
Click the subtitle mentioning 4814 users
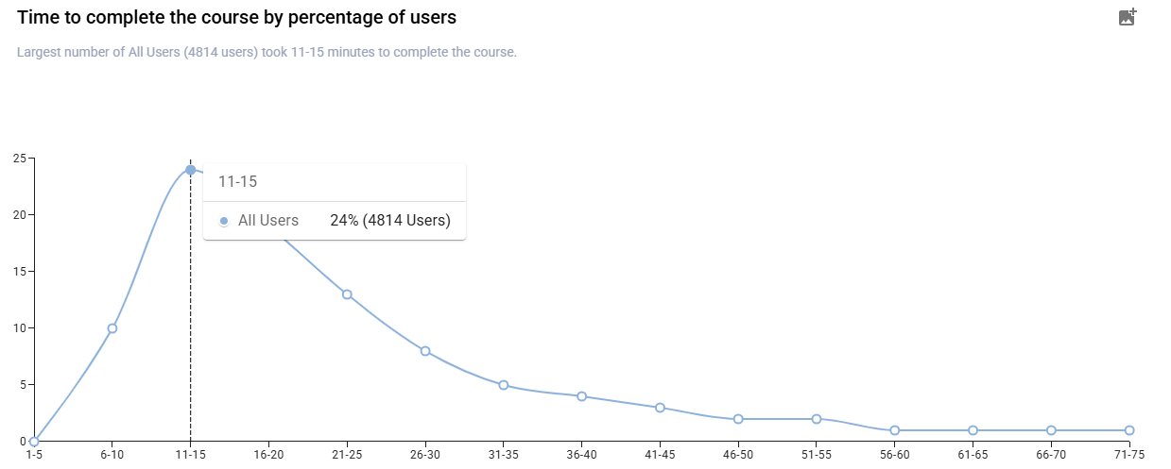[267, 52]
